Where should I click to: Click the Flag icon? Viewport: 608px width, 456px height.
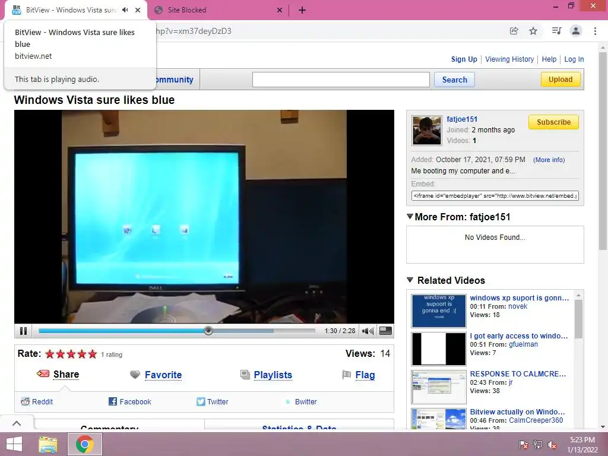pyautogui.click(x=346, y=375)
